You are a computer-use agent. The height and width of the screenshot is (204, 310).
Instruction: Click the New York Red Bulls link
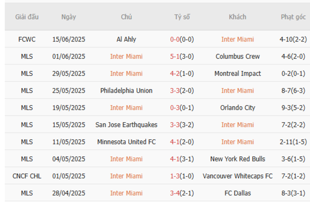pos(238,159)
